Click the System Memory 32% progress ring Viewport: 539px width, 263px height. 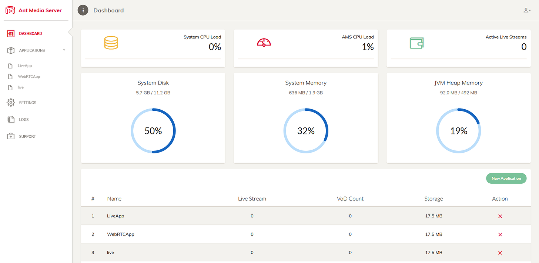pyautogui.click(x=306, y=131)
